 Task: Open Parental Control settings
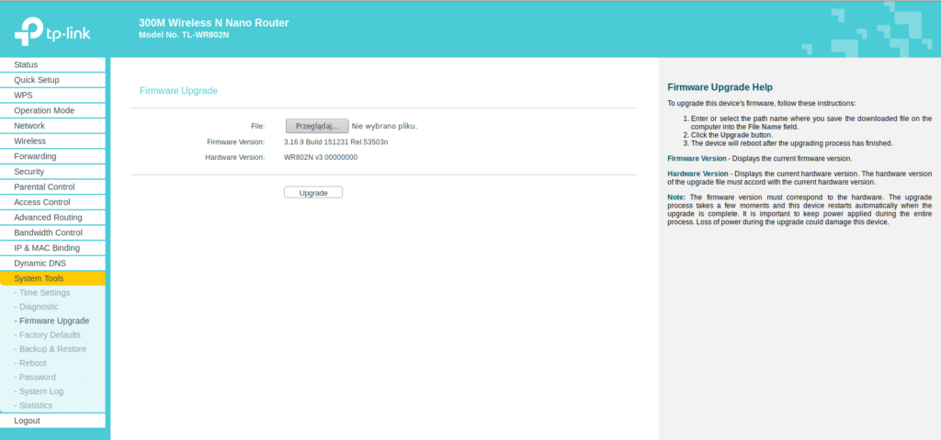[x=44, y=187]
